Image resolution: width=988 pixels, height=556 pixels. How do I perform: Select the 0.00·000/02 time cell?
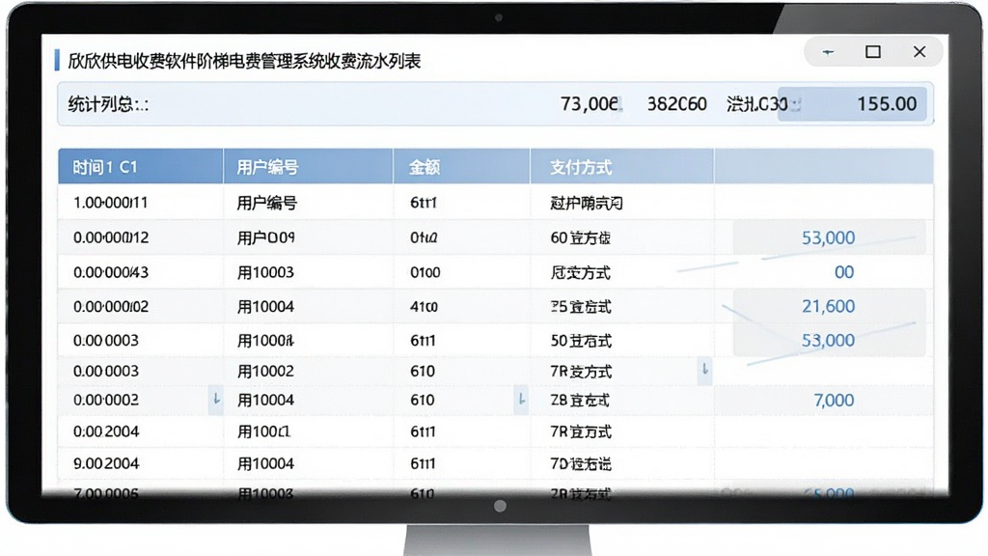click(x=111, y=306)
